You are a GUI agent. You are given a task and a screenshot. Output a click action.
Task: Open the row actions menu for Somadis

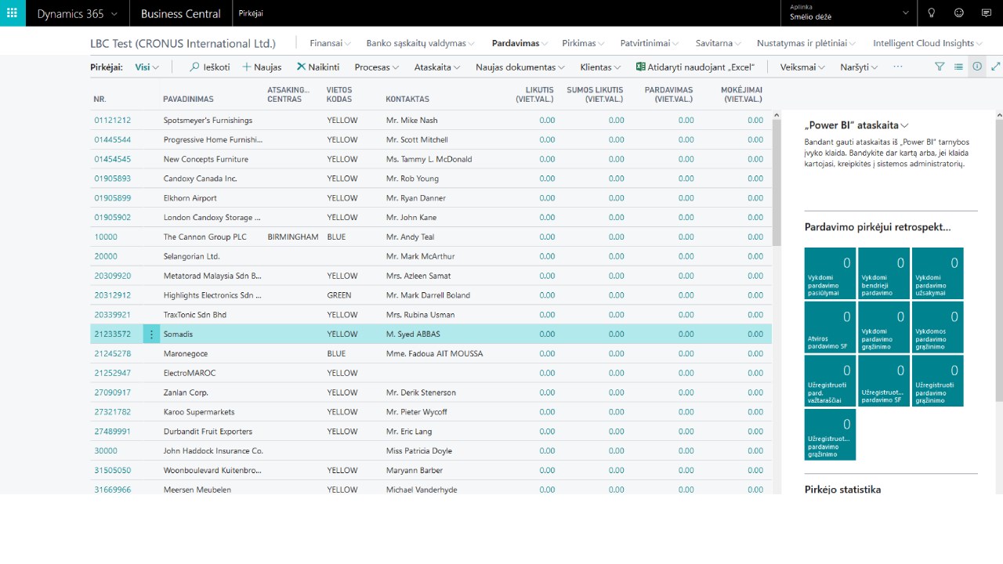[x=152, y=334]
